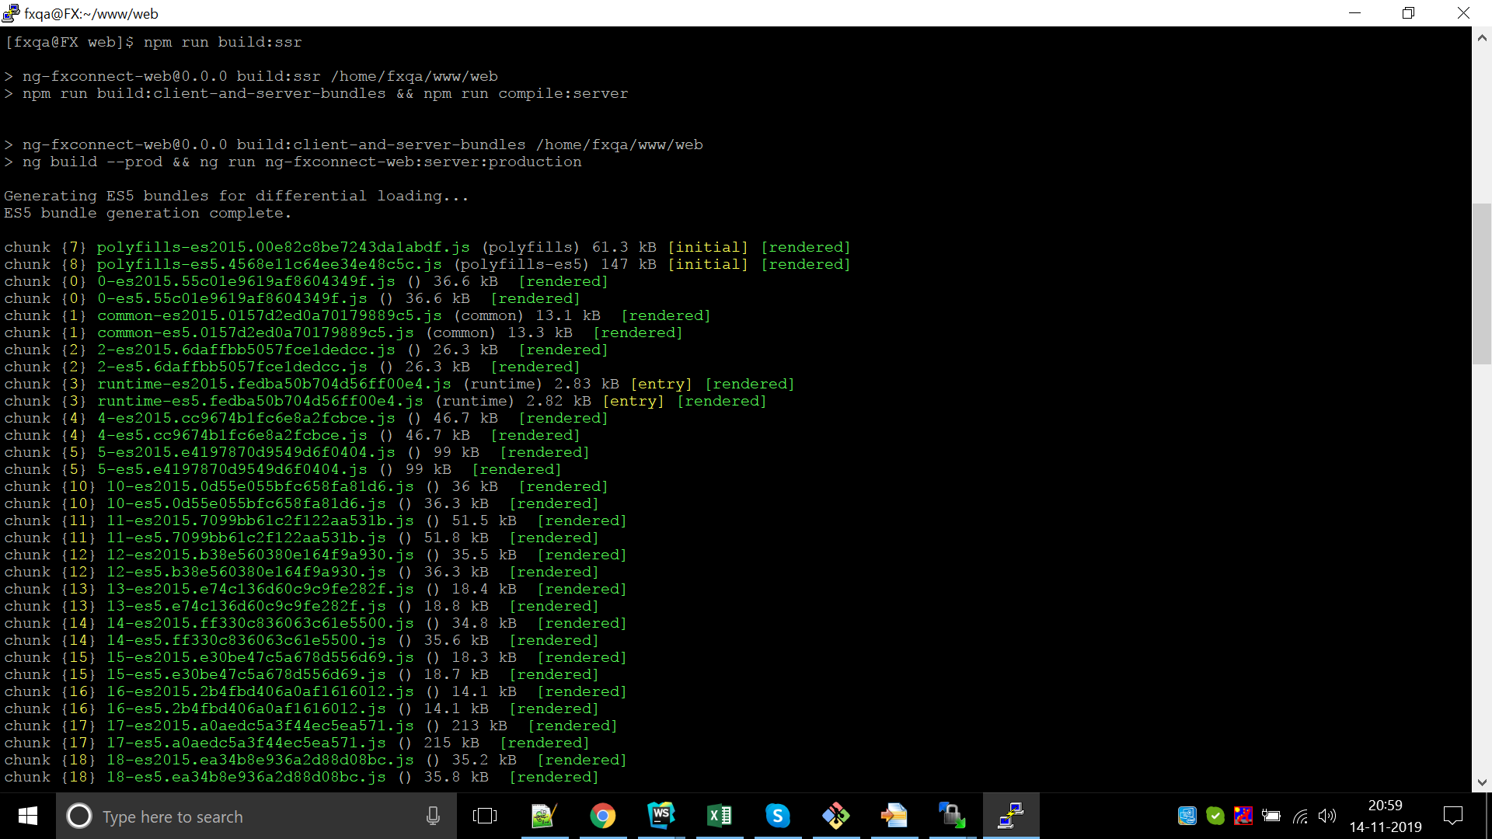Open Git client icon in taskbar
This screenshot has width=1492, height=839.
(x=836, y=816)
